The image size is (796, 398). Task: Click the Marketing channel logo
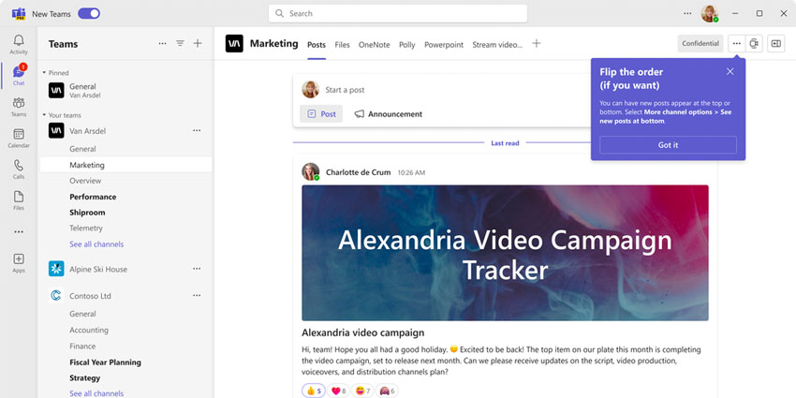234,44
